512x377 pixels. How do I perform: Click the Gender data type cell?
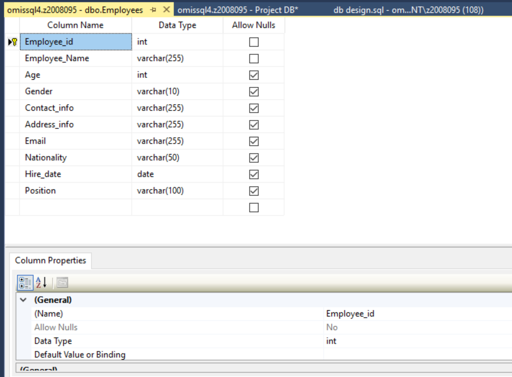[x=177, y=92]
